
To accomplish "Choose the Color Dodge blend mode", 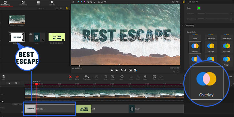I will (x=210, y=37).
